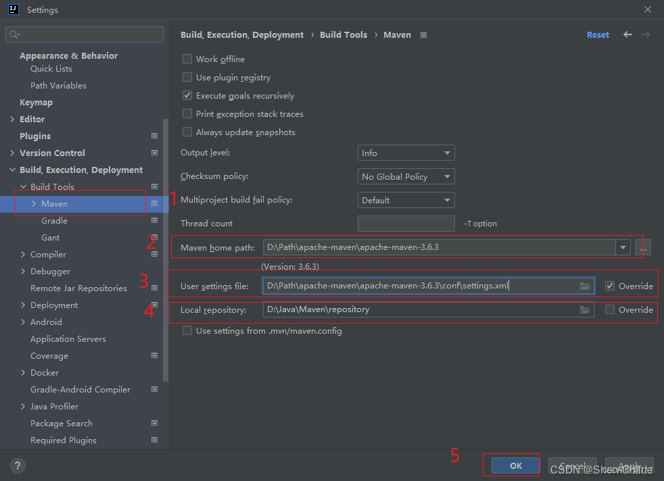
Task: Expand the Compiler tree node
Action: coord(23,254)
